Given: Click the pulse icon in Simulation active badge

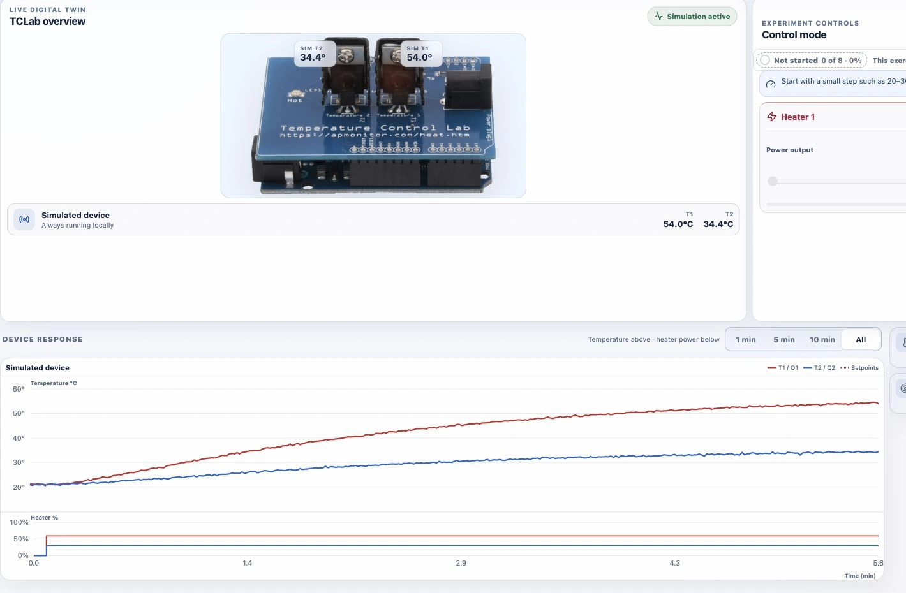Looking at the screenshot, I should (x=659, y=17).
